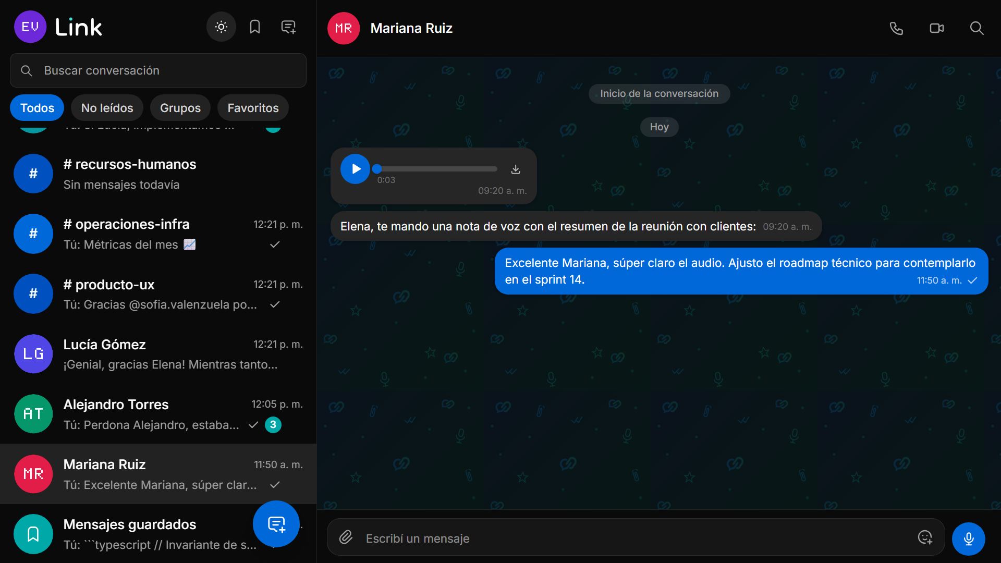
Task: Focus the Escribí un mensaje input
Action: click(x=636, y=537)
